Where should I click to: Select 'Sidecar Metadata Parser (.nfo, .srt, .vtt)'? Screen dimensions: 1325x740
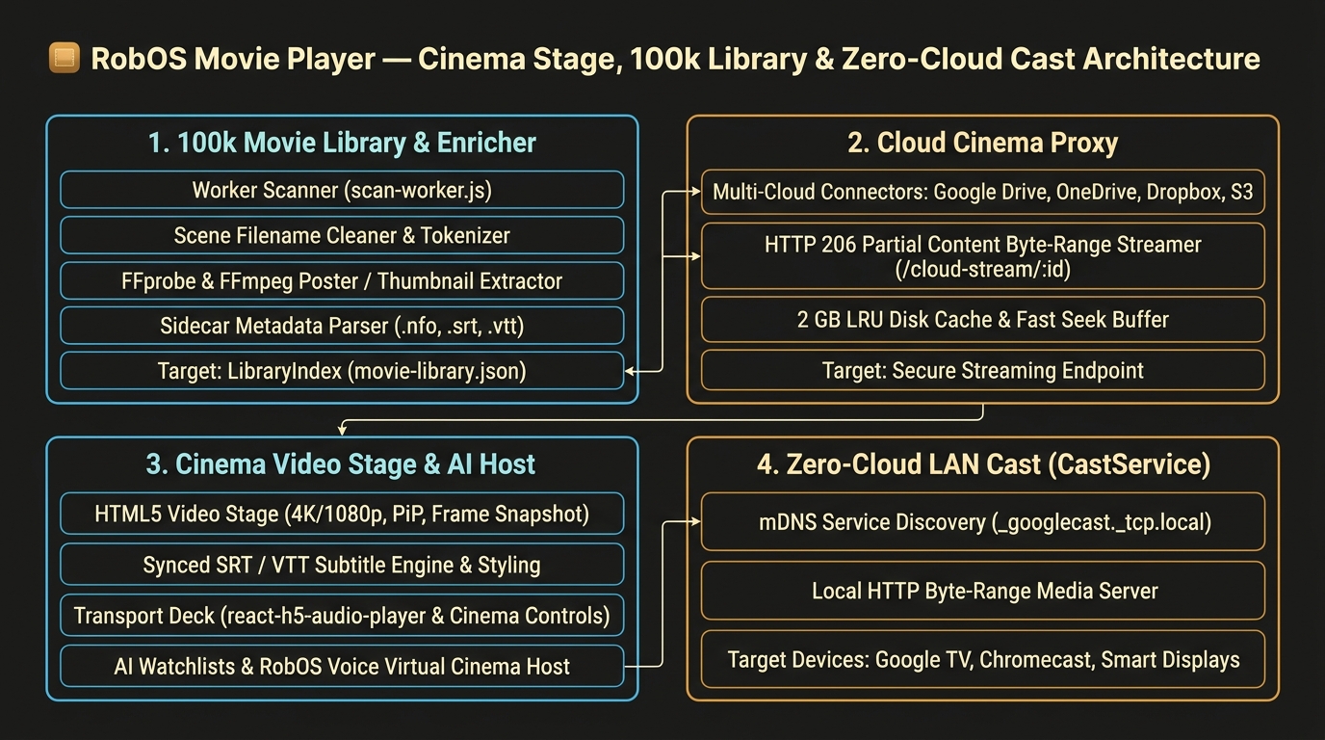[342, 326]
